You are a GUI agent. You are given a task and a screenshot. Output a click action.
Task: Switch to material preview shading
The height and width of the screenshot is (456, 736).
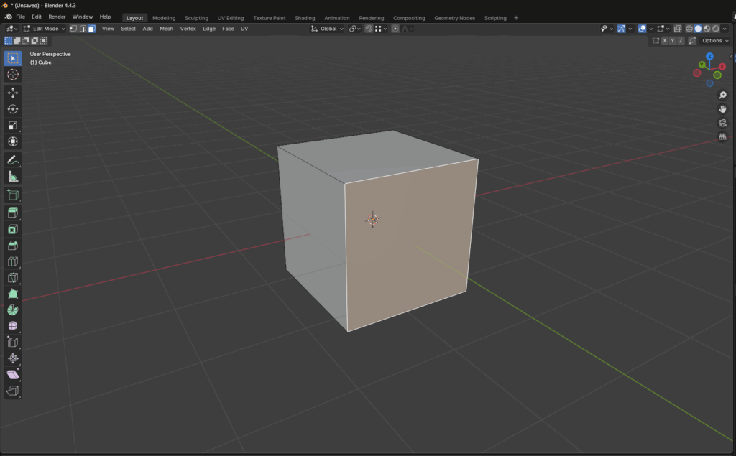(707, 29)
